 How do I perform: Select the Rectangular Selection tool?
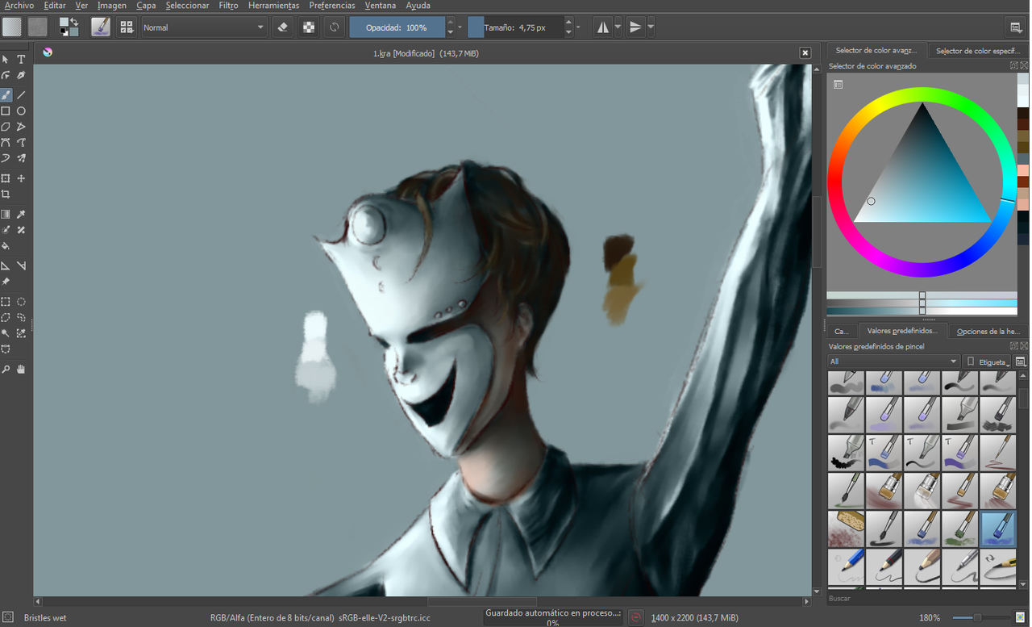click(6, 301)
